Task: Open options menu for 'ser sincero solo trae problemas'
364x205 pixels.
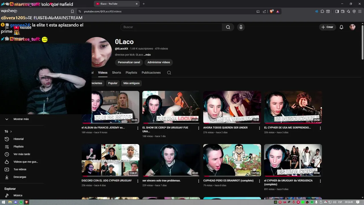Action: coord(198,181)
